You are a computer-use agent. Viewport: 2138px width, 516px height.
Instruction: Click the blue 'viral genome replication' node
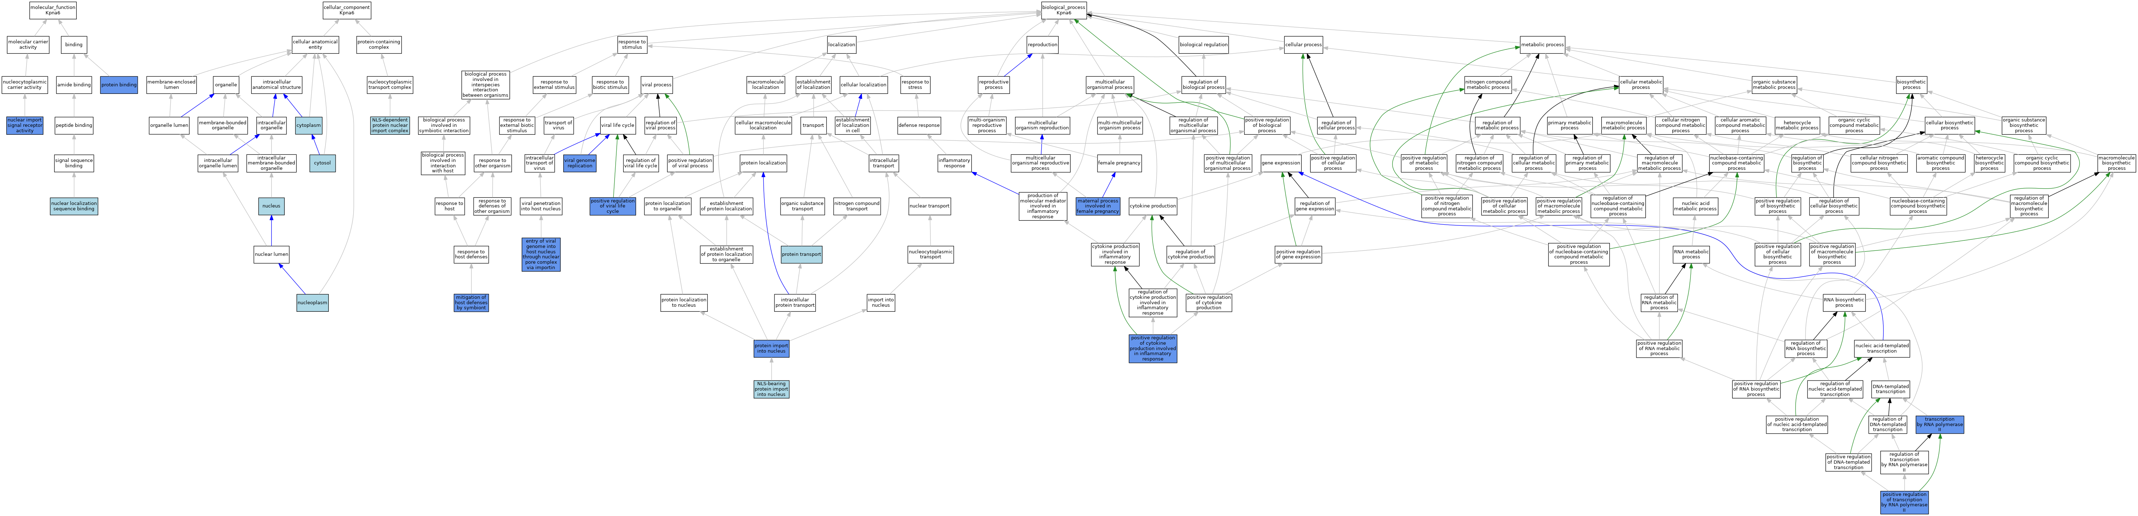click(580, 163)
